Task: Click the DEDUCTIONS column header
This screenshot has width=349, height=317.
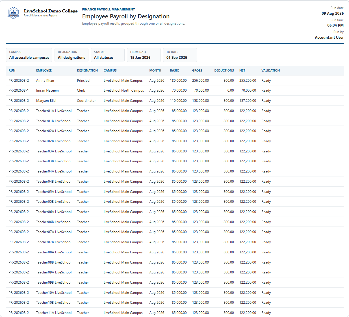Action: (224, 70)
